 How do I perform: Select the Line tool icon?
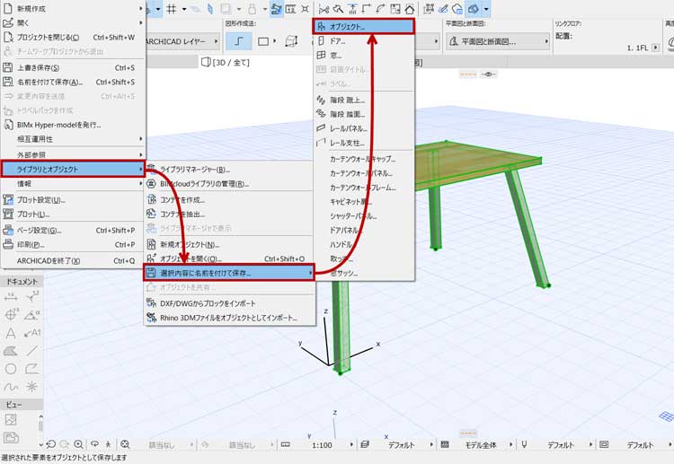31,351
